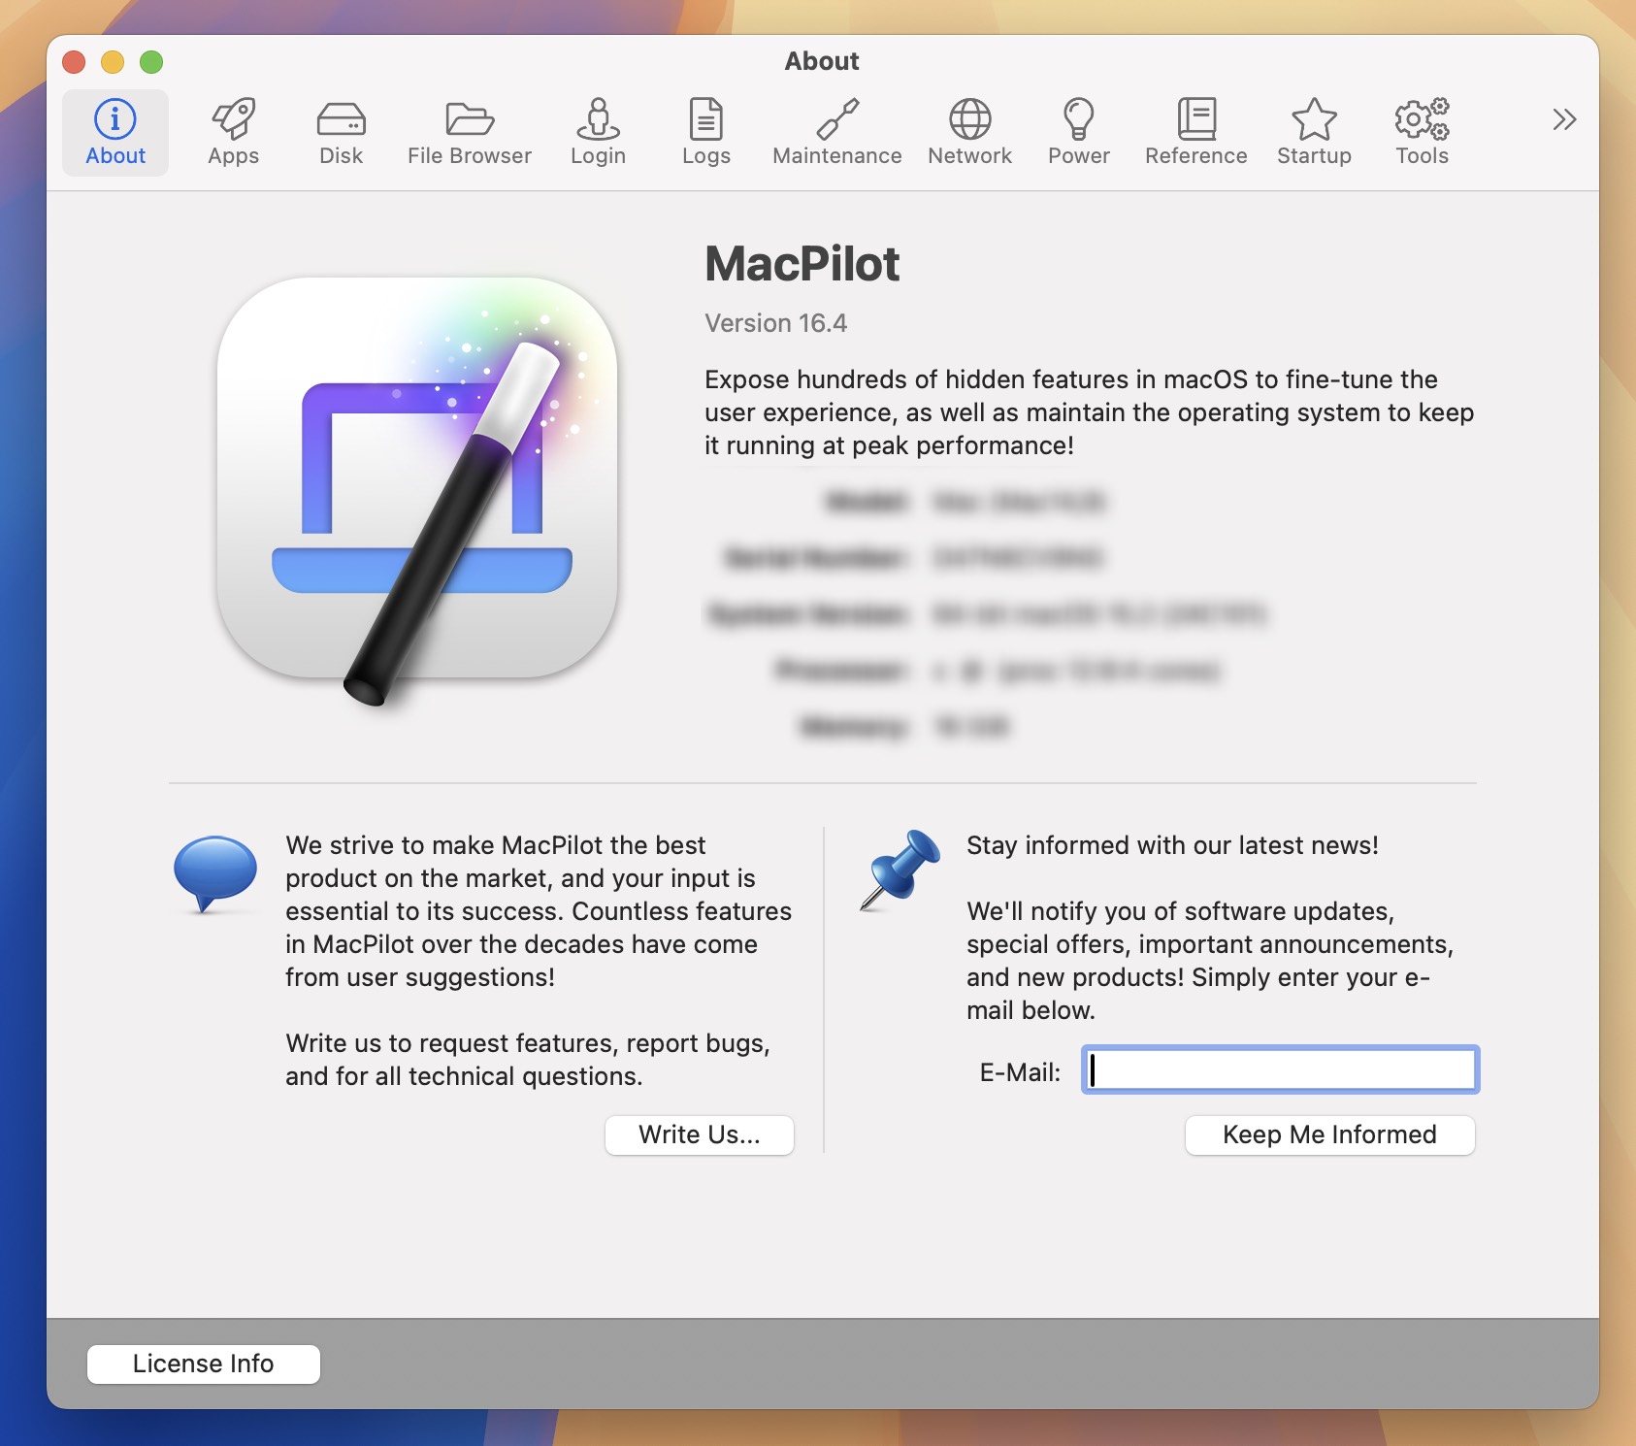The height and width of the screenshot is (1446, 1636).
Task: Open the Startup star section
Action: [1314, 133]
